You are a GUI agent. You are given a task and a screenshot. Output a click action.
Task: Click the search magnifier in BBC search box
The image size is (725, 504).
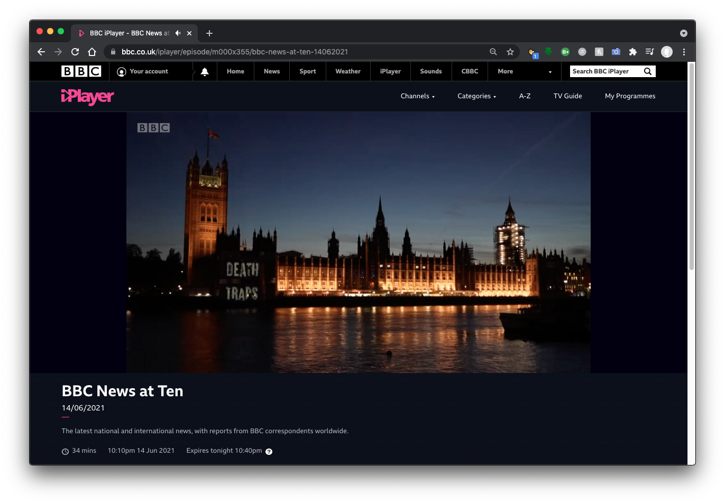click(x=647, y=71)
